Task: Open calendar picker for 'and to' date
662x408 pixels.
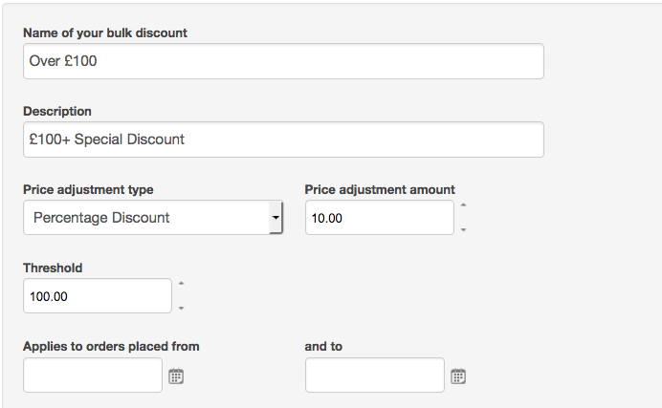Action: (x=458, y=376)
